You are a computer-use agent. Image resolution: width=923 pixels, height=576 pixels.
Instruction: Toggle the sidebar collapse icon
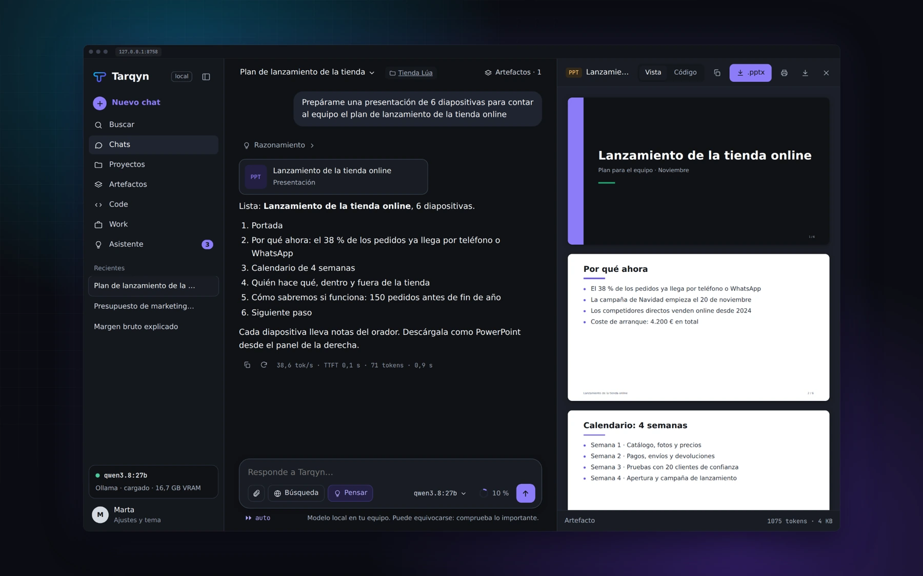pos(206,77)
